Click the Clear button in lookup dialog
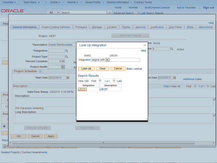Viewport: 217px width, 163px height. [x=102, y=69]
